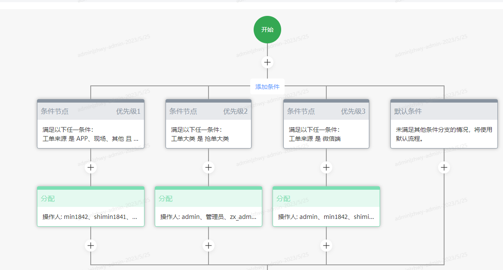Click the 工单来源 是 APP、现场、其他 condition text
This screenshot has height=270, width=503.
90,139
